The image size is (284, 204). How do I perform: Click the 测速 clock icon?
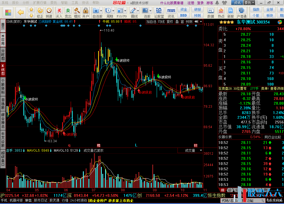point(49,12)
